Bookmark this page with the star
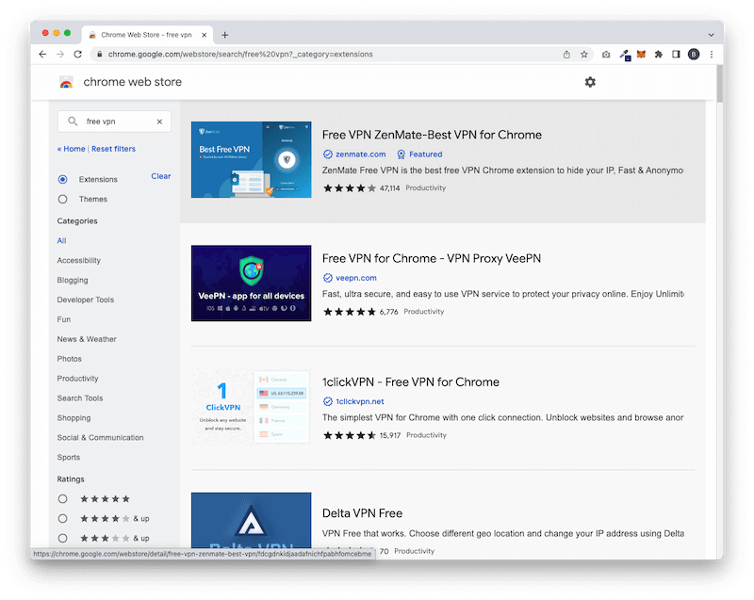This screenshot has height=600, width=754. click(583, 55)
